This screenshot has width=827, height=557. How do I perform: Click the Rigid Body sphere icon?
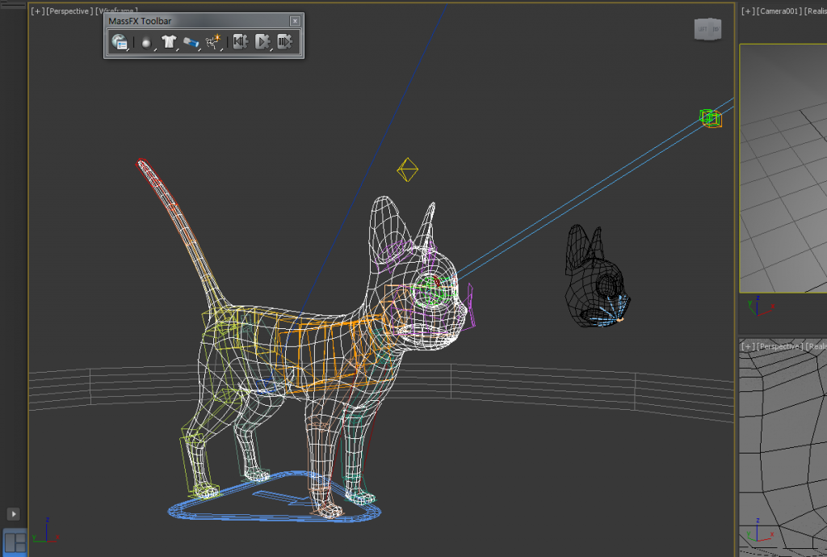click(x=145, y=43)
